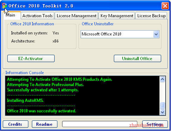Click 'Office 2010 Information' group heading
The width and height of the screenshot is (171, 131).
pyautogui.click(x=32, y=24)
